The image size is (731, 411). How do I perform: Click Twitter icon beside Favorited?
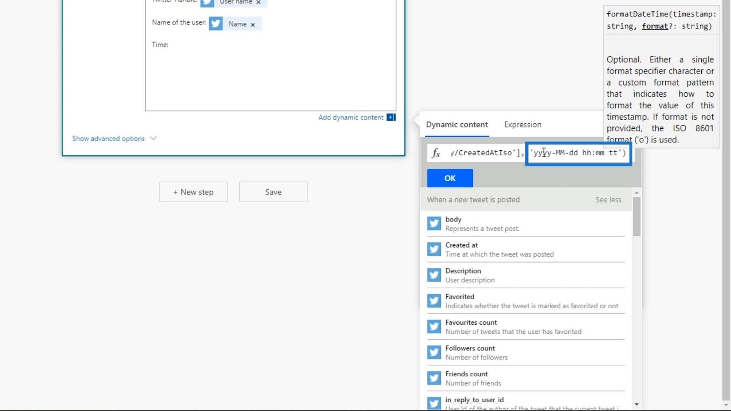click(434, 301)
